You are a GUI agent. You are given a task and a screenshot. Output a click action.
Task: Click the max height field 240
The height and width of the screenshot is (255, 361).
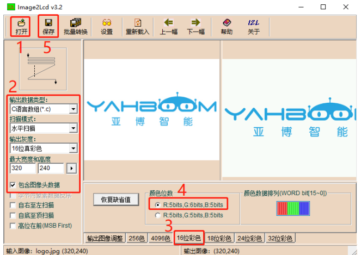[51, 168]
